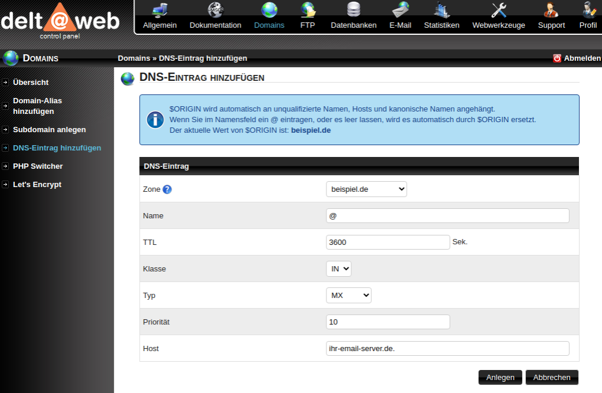Click the Webwerkzeuge tools icon
This screenshot has height=393, width=602.
pos(499,10)
